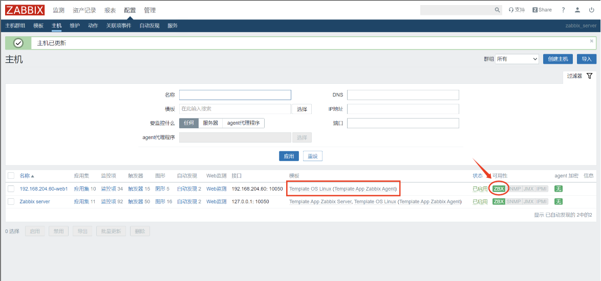601x281 pixels.
Task: Focus the 端口 filter input
Action: pos(403,123)
